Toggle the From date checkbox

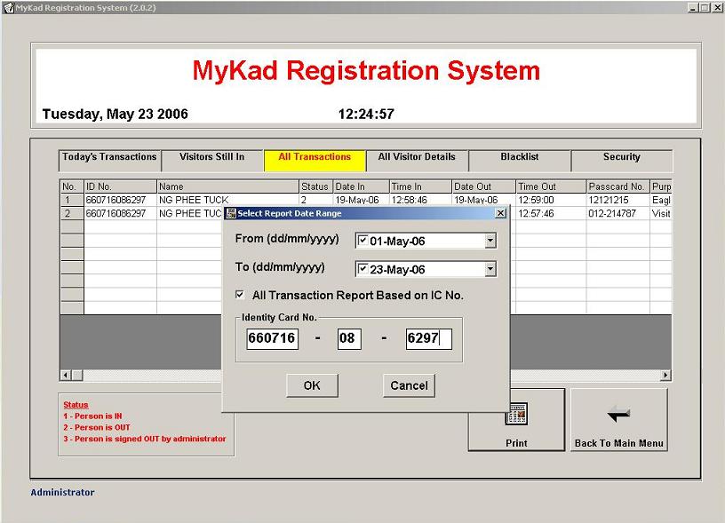[362, 241]
